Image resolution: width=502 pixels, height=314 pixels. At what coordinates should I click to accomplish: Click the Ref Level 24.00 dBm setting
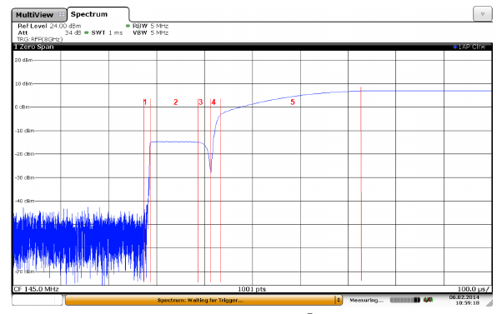[x=49, y=26]
